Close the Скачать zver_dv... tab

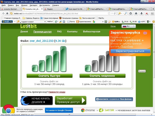click(42, 9)
